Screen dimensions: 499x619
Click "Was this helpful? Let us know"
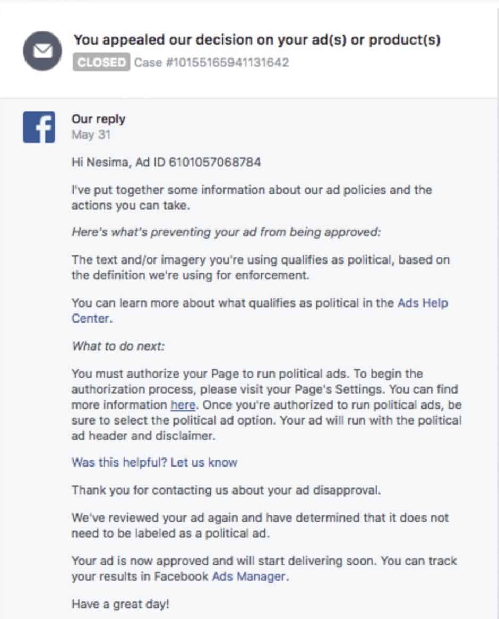point(154,462)
